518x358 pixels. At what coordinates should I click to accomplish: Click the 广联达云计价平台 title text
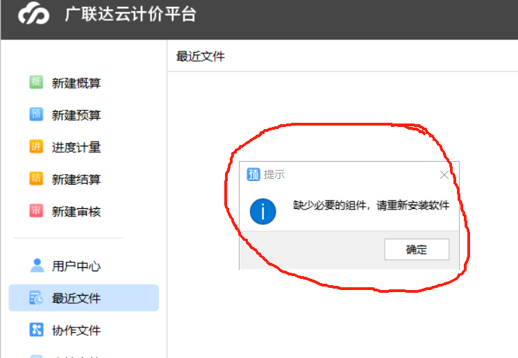tap(131, 14)
